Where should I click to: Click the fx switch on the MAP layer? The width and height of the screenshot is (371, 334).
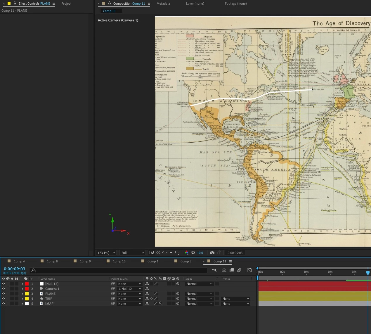point(160,304)
